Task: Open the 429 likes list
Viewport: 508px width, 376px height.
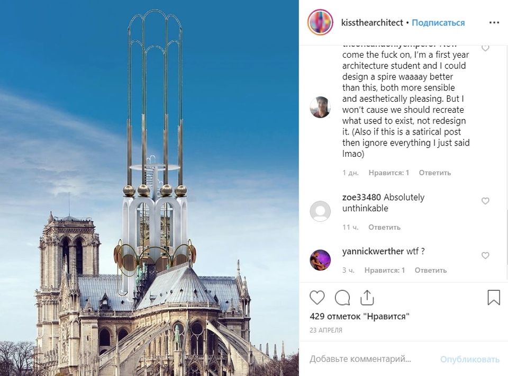Action: (359, 316)
